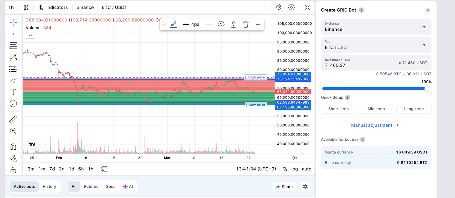Open drawing settings in floating toolbar
455x198 pixels.
(221, 24)
